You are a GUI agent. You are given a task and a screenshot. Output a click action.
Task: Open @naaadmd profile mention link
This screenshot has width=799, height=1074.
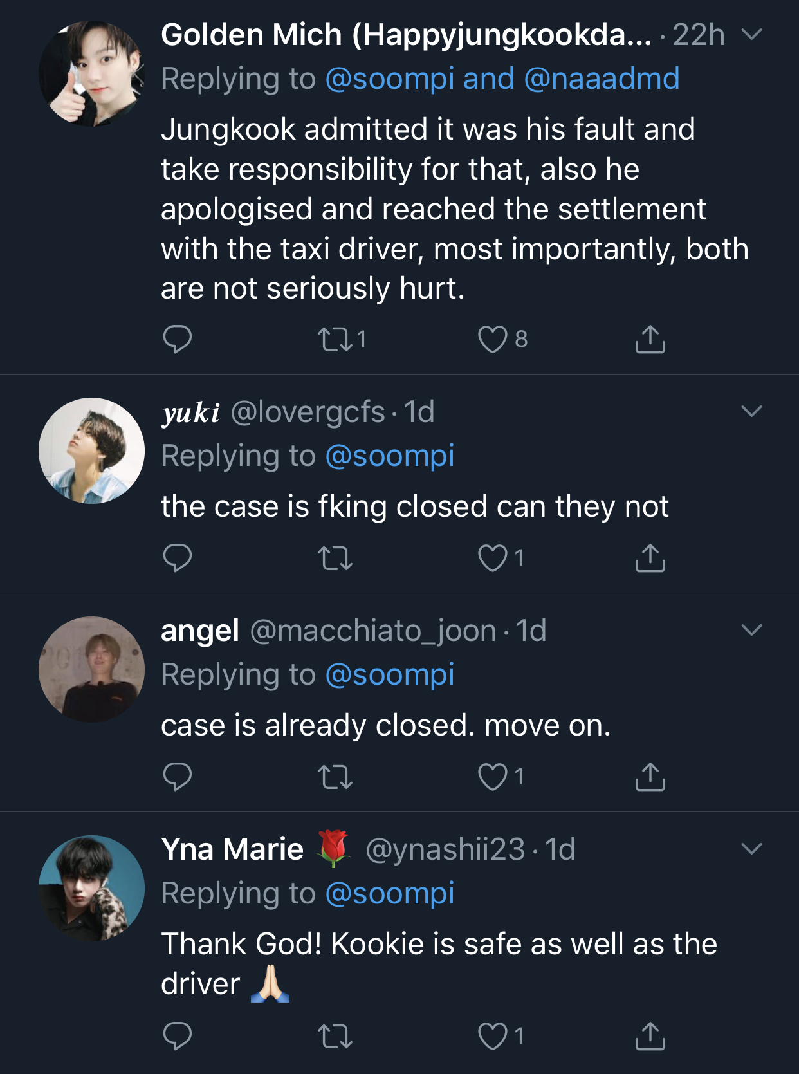(x=602, y=79)
